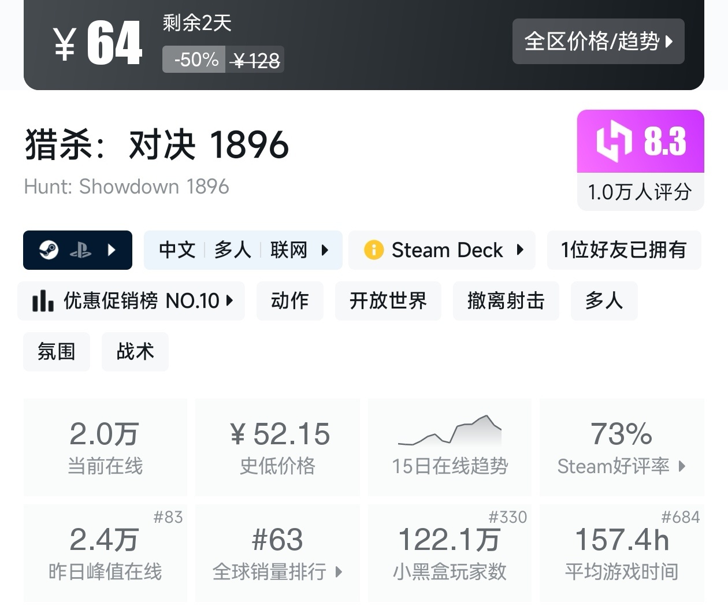The height and width of the screenshot is (606, 728).
Task: View the 1.0万人评分 rating count
Action: click(640, 192)
